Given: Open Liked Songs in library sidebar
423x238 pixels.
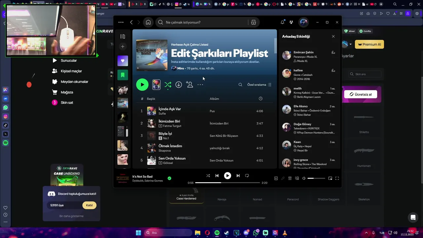Looking at the screenshot, I should 123,61.
